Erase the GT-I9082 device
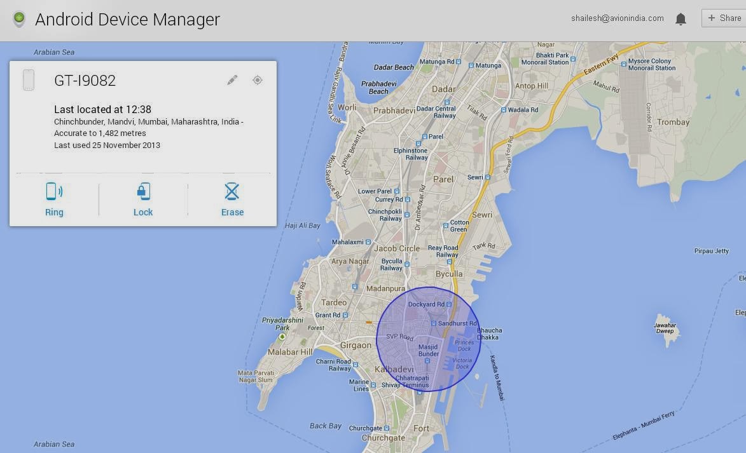 click(x=232, y=199)
